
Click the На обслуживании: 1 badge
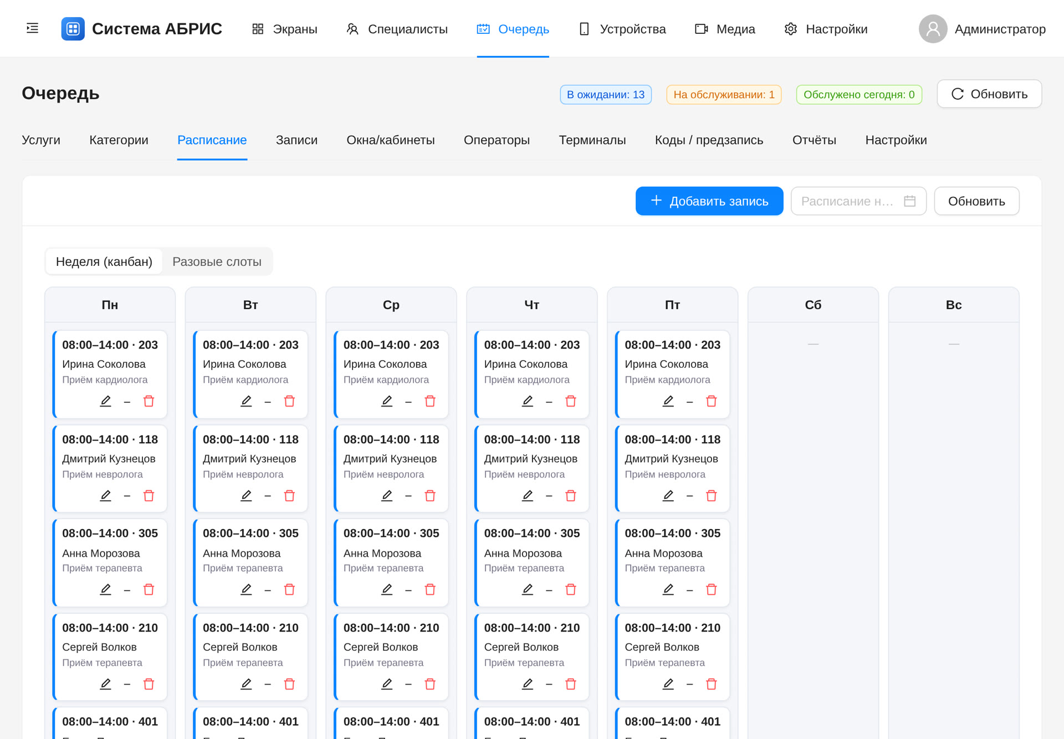[x=724, y=95]
